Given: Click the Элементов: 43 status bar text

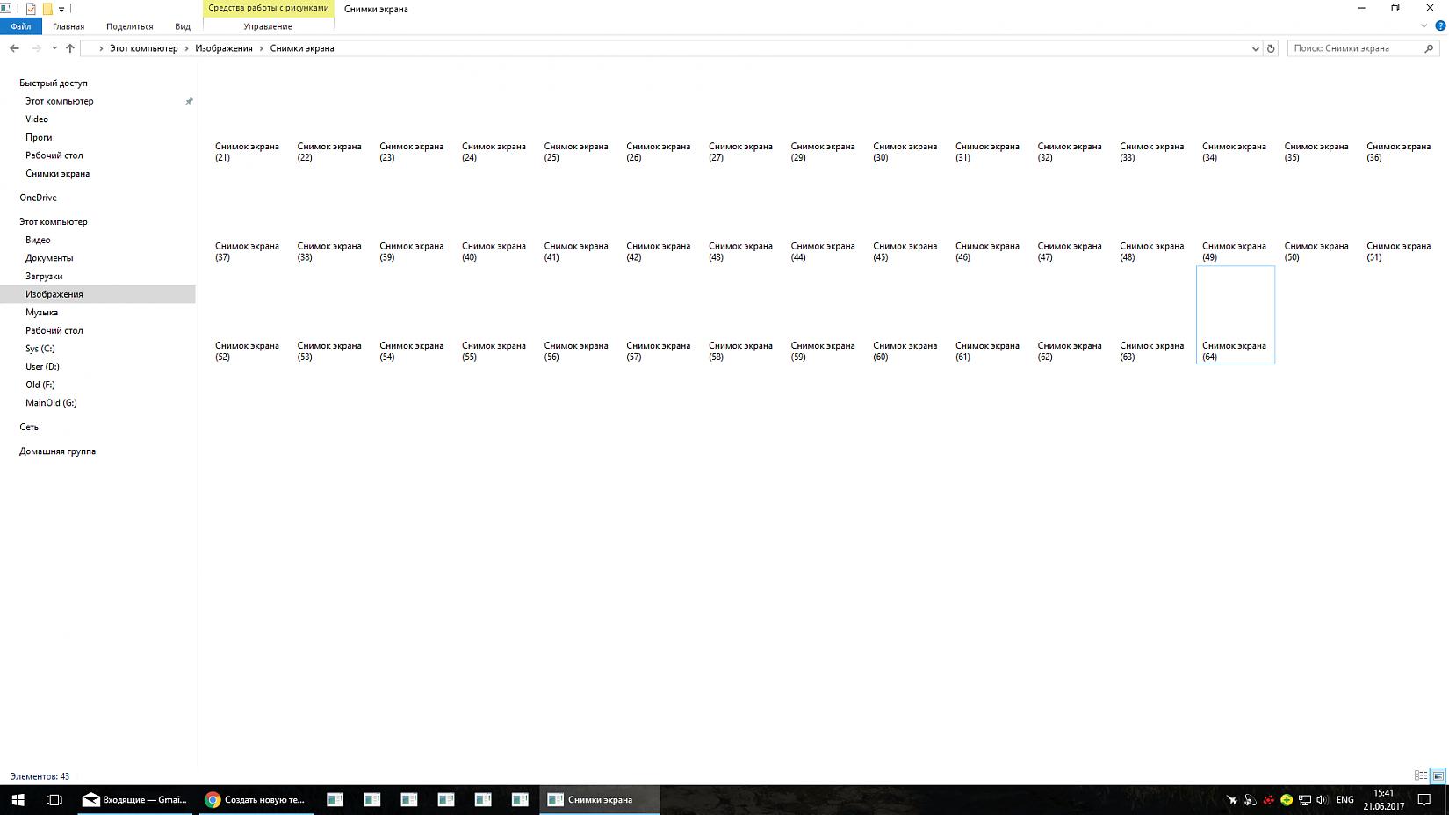Looking at the screenshot, I should (x=40, y=776).
